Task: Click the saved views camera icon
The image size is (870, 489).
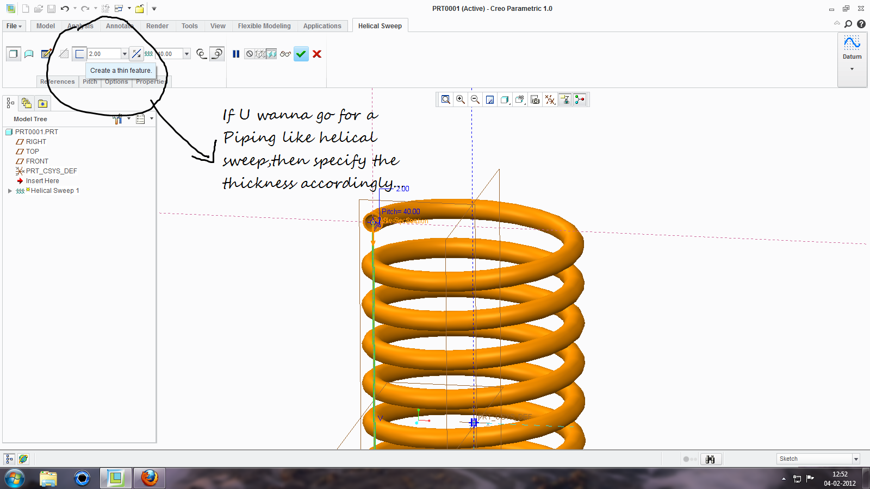Action: pyautogui.click(x=536, y=99)
